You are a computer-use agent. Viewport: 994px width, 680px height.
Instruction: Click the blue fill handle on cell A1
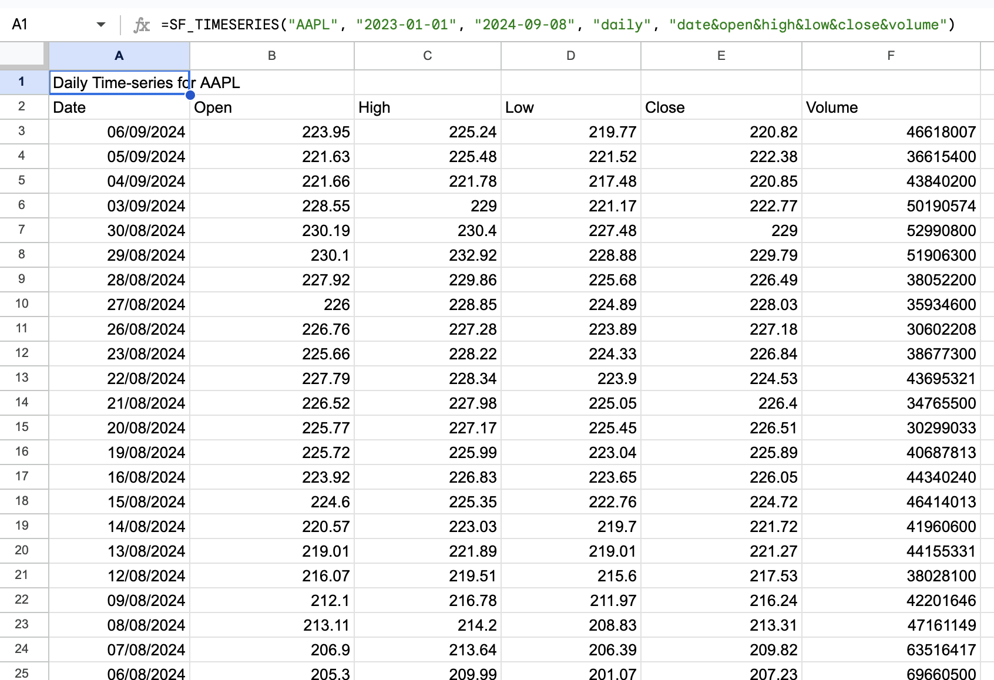190,95
